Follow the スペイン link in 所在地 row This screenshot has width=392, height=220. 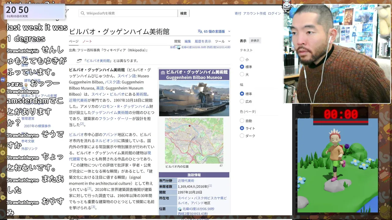tap(184, 198)
